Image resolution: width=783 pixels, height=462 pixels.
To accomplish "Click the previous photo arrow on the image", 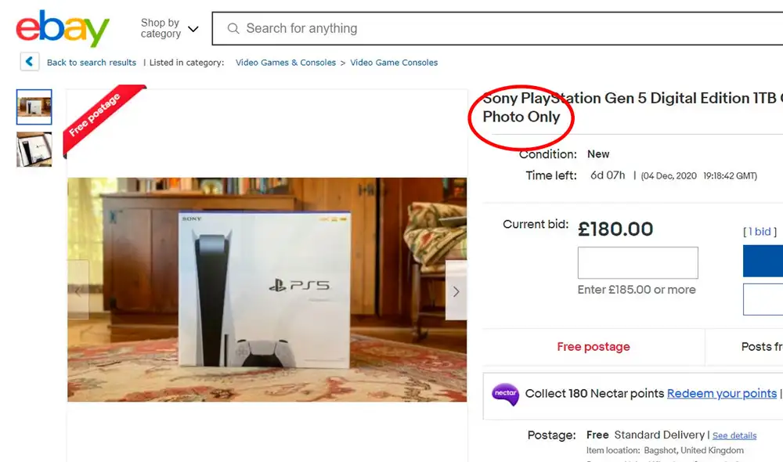I will [78, 291].
